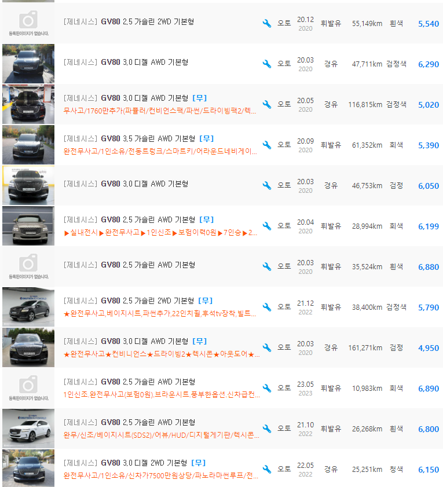Image resolution: width=443 pixels, height=487 pixels.
Task: Click description starting 무사고/1760만추가
Action: point(160,111)
